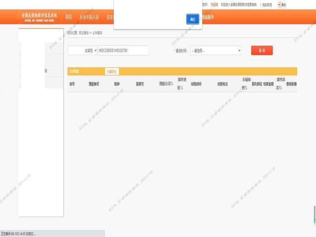Sort by 理赔公司 column arrows
The height and width of the screenshot is (237, 316).
pyautogui.click(x=172, y=84)
